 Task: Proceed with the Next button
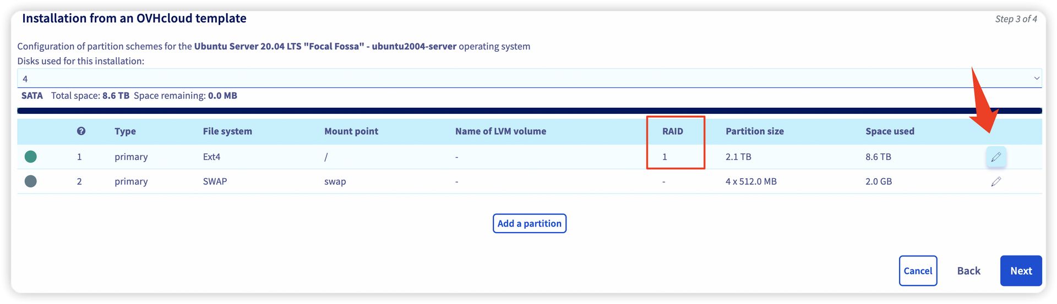(1021, 270)
